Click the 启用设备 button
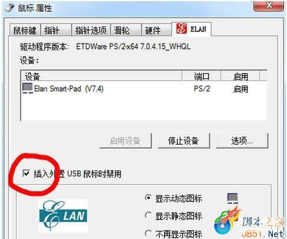This screenshot has height=239, width=287. [126, 140]
